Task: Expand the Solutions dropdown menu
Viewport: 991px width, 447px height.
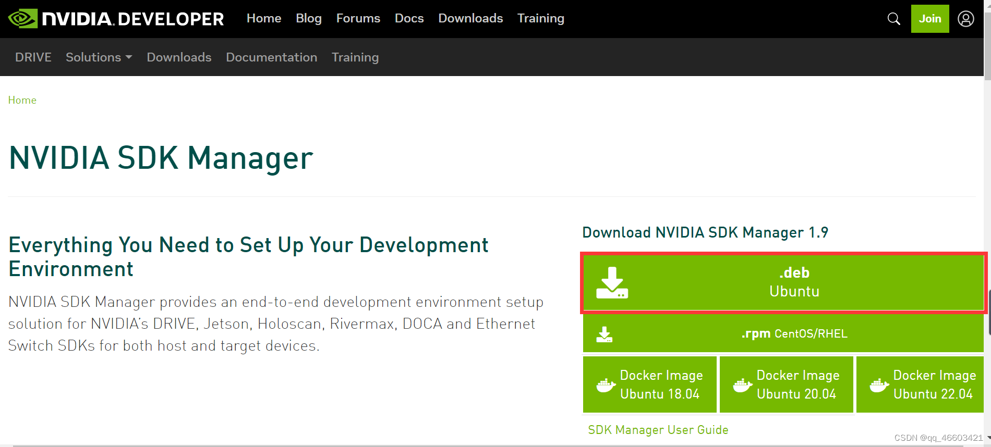Action: (x=99, y=57)
